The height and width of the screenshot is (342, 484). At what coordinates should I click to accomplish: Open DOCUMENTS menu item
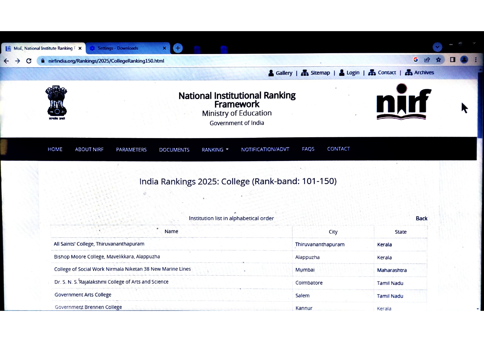tap(174, 150)
